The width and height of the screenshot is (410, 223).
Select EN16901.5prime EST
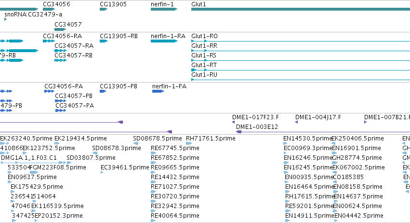point(357,148)
